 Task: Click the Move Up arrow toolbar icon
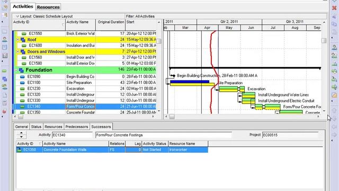pos(334,110)
